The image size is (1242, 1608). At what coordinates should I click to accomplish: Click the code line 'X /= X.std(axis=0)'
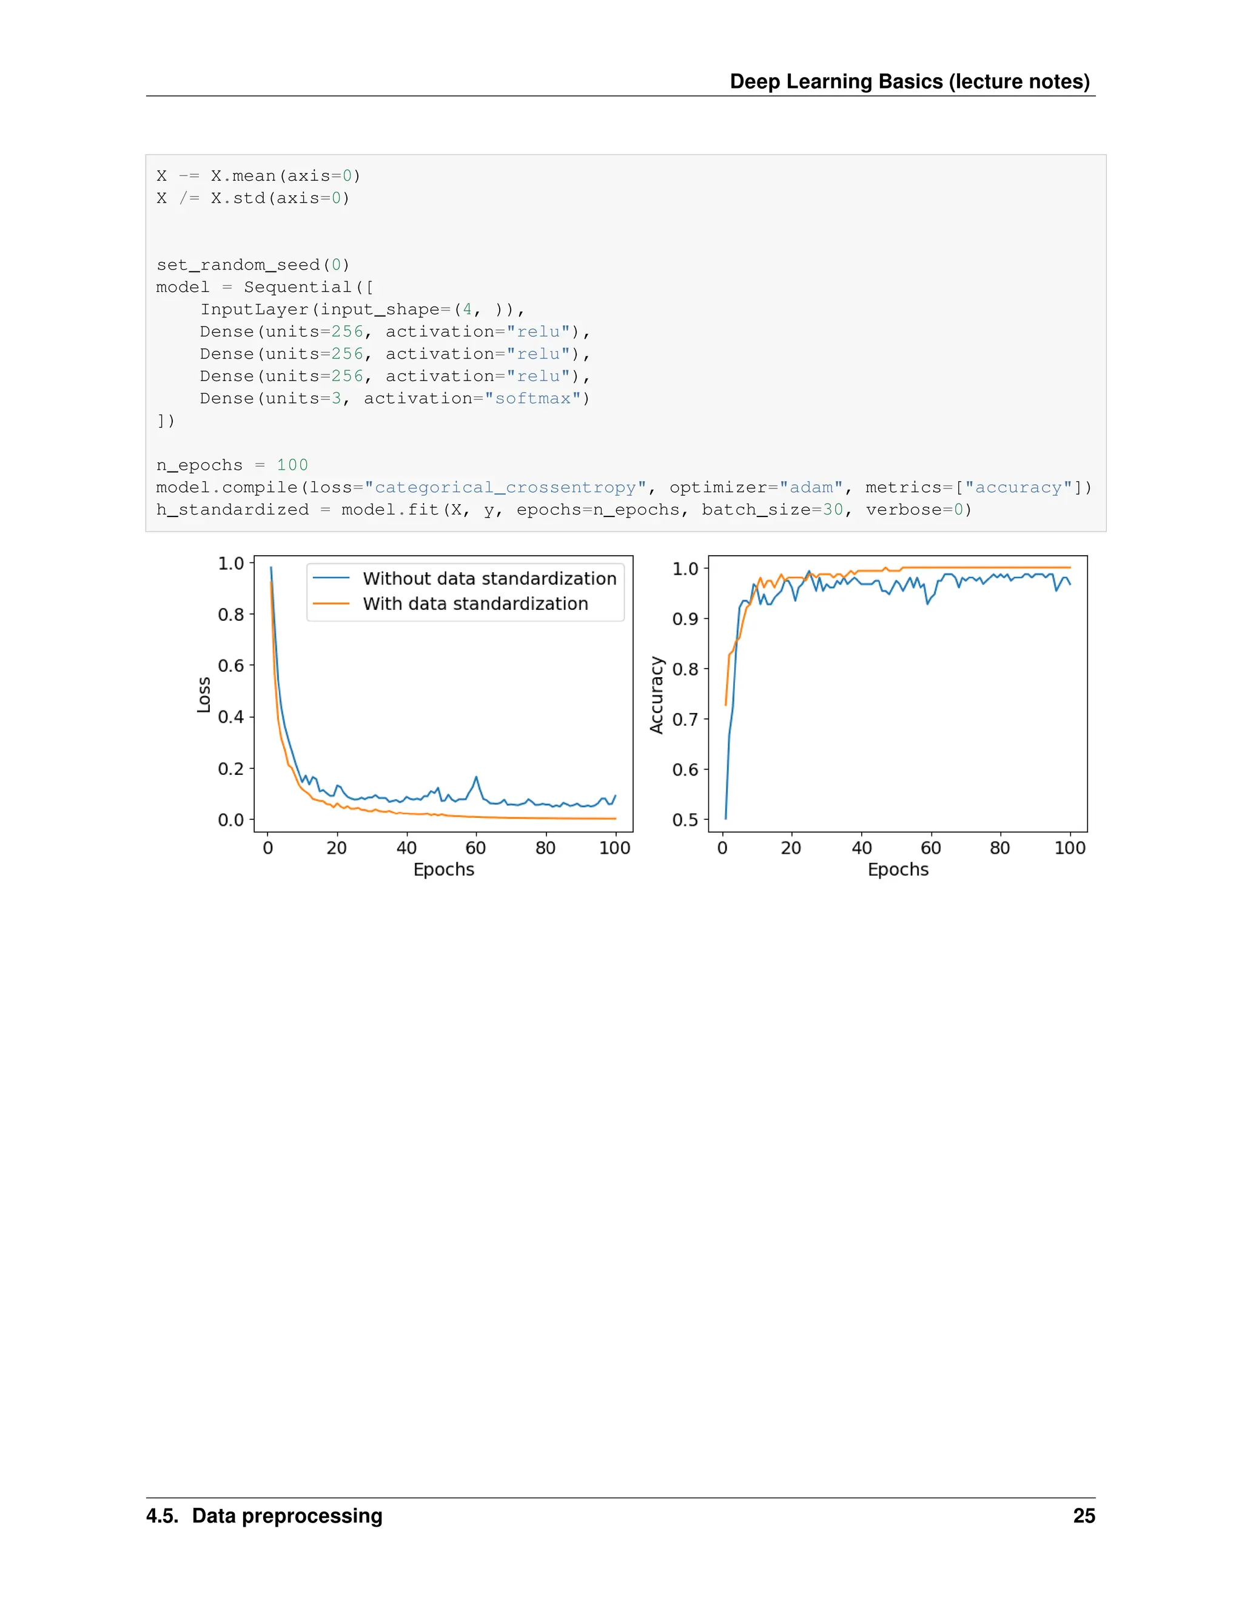pyautogui.click(x=253, y=198)
